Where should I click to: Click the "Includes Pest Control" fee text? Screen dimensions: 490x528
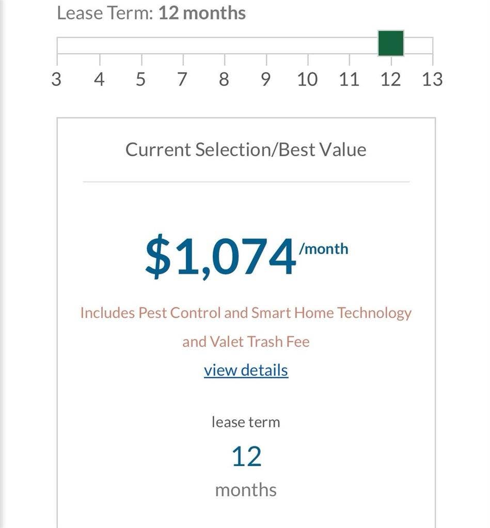coord(246,313)
